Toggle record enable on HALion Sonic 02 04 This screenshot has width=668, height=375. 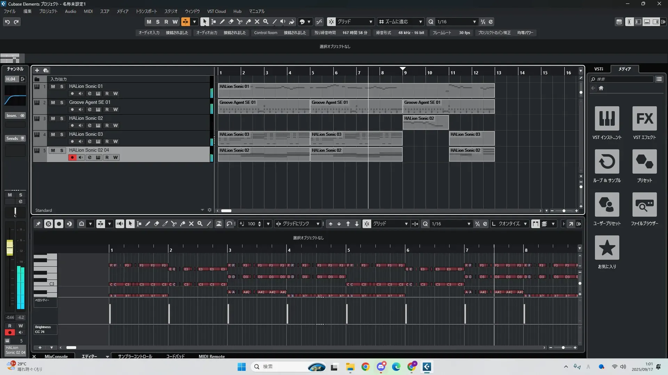click(72, 158)
